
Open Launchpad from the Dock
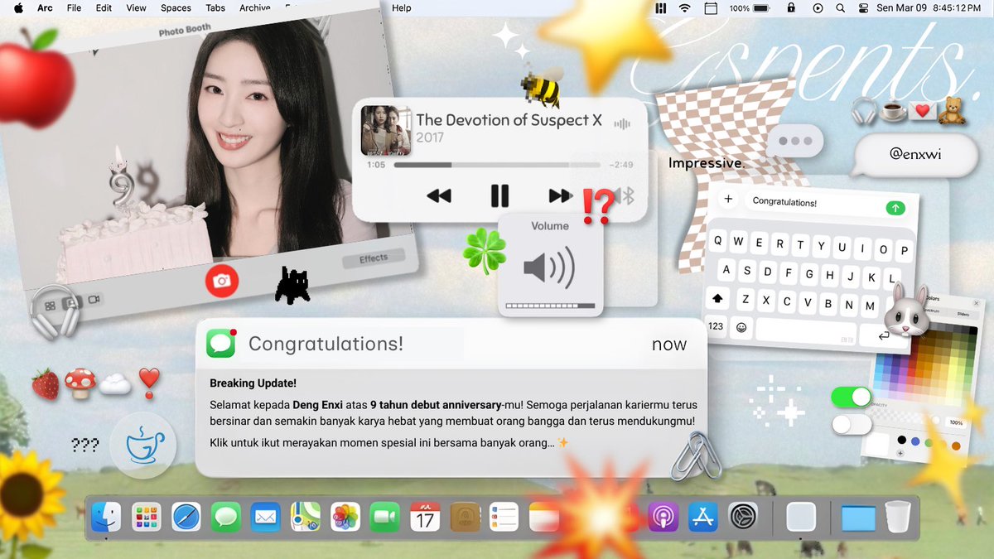(146, 518)
